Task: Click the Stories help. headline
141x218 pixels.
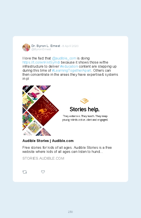Action: point(85,109)
